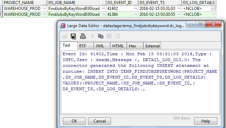The height and width of the screenshot is (128, 226).
Task: Click the DS_EVENT_ID column header
Action: [x=122, y=3]
